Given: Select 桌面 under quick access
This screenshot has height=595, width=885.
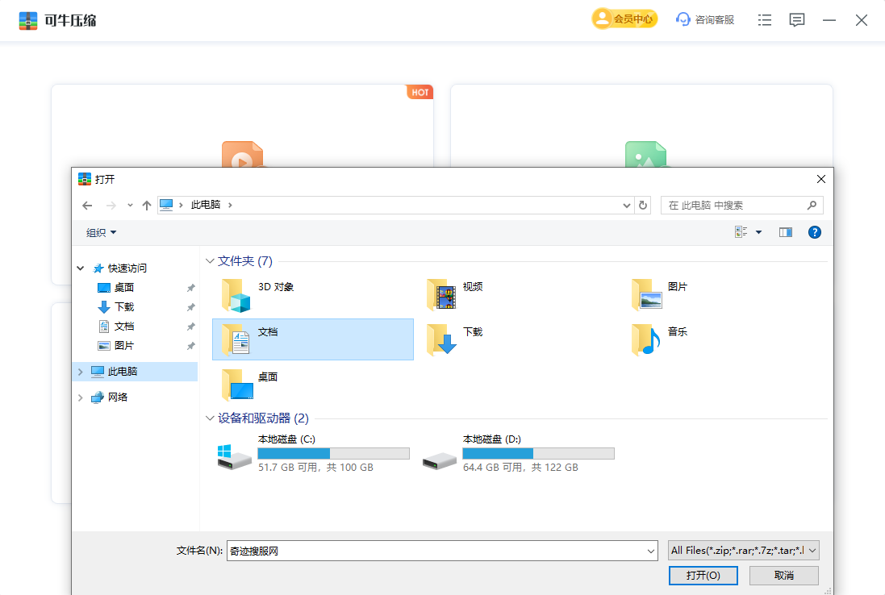Looking at the screenshot, I should 123,288.
